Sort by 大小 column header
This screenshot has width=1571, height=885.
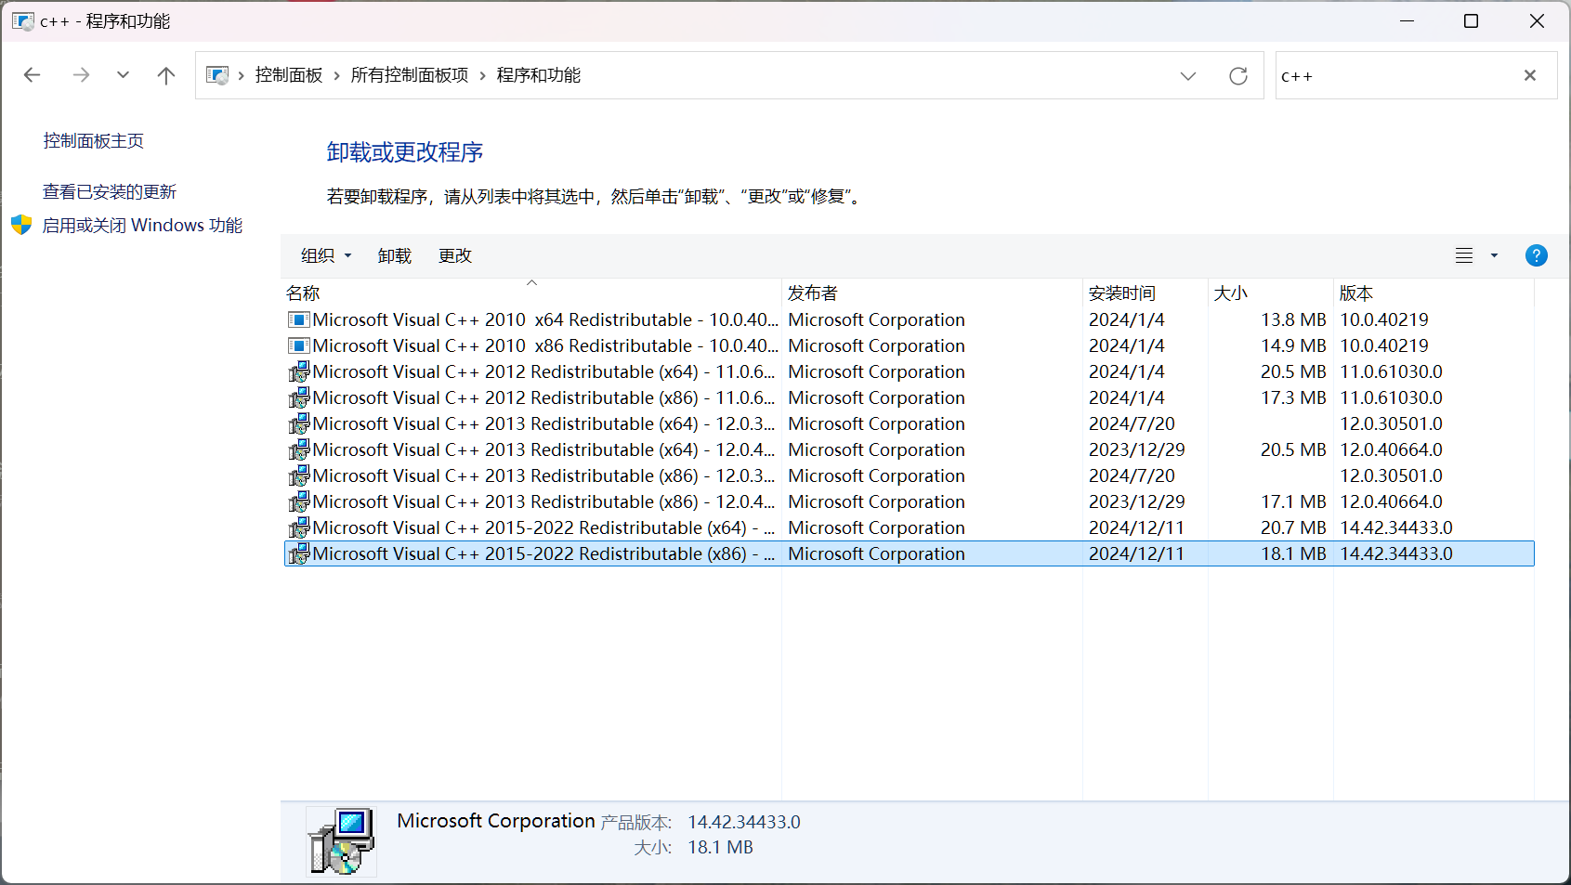(x=1270, y=293)
